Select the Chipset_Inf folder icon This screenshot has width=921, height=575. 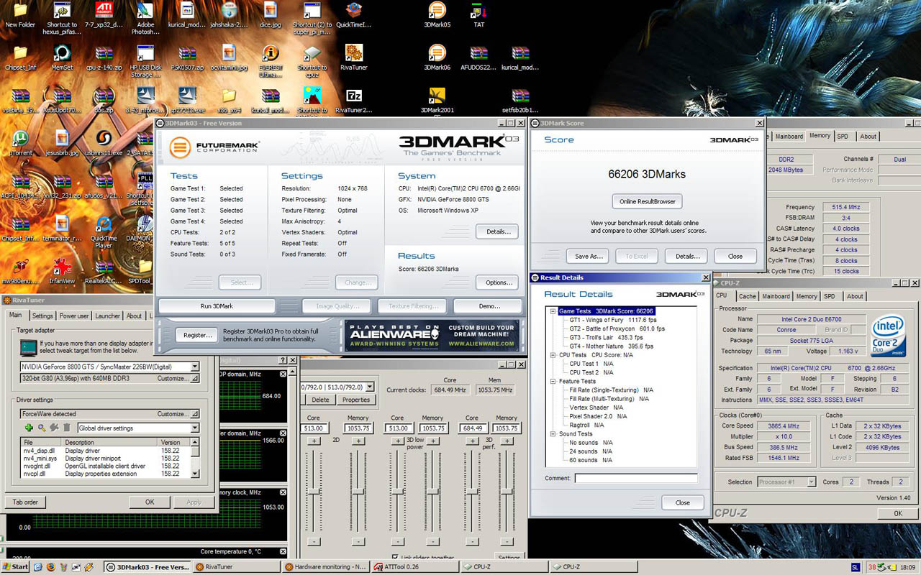tap(20, 57)
